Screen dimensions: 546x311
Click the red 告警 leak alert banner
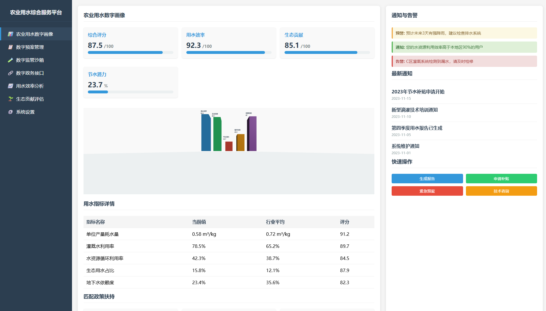click(464, 61)
